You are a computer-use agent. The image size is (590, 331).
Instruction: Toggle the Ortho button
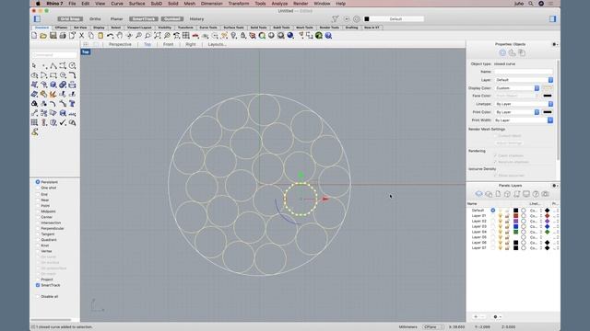[x=95, y=18]
